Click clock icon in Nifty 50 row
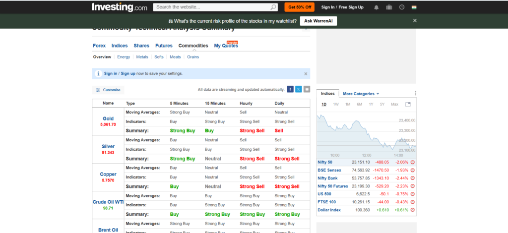 click(412, 162)
